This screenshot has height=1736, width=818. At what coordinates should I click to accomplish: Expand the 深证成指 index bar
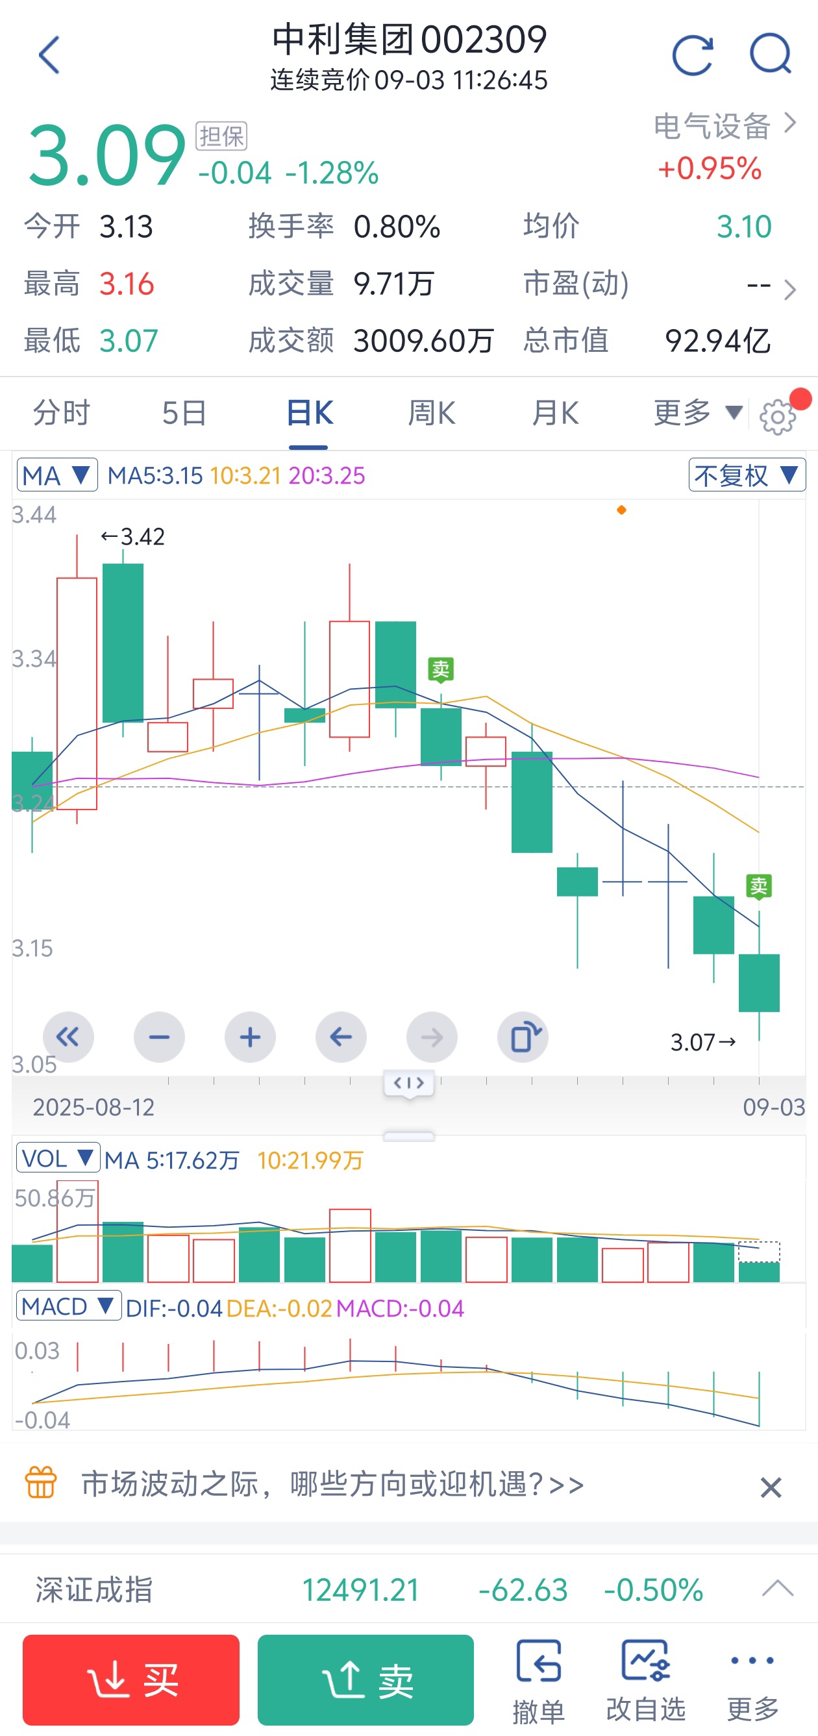coord(778,1589)
